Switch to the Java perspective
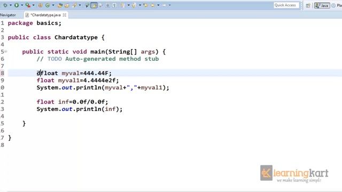The height and width of the screenshot is (192, 342). tap(322, 5)
